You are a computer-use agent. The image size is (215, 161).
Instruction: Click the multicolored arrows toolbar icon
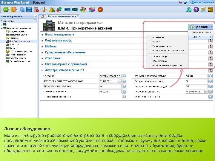[92, 10]
